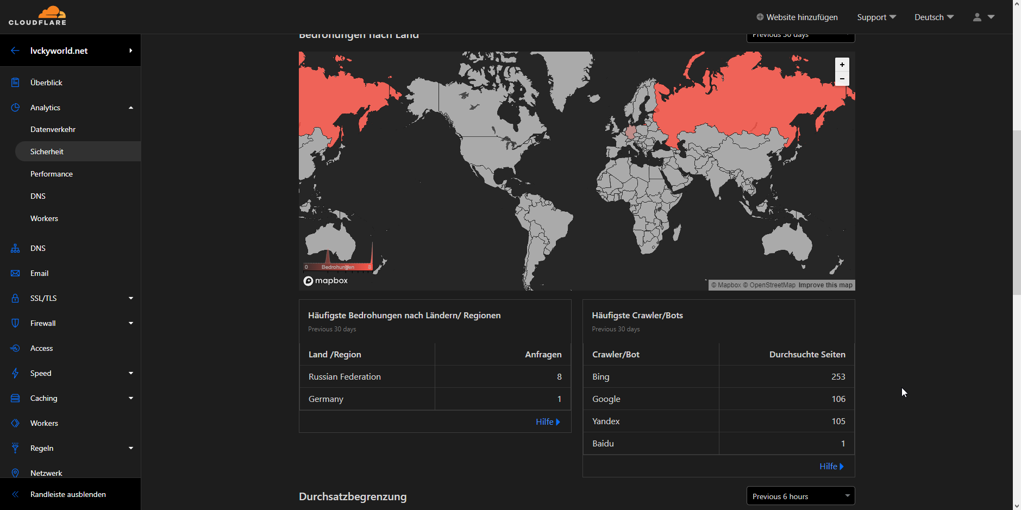Image resolution: width=1021 pixels, height=510 pixels.
Task: Click the Access icon in sidebar
Action: [x=15, y=348]
